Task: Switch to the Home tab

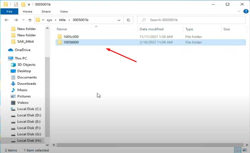Action: (27, 12)
